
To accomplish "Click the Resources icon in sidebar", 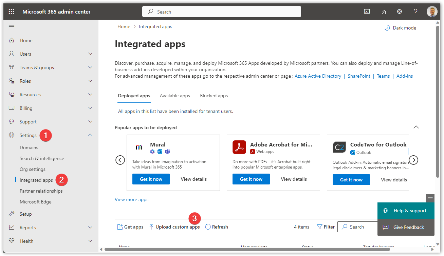I will click(x=12, y=94).
